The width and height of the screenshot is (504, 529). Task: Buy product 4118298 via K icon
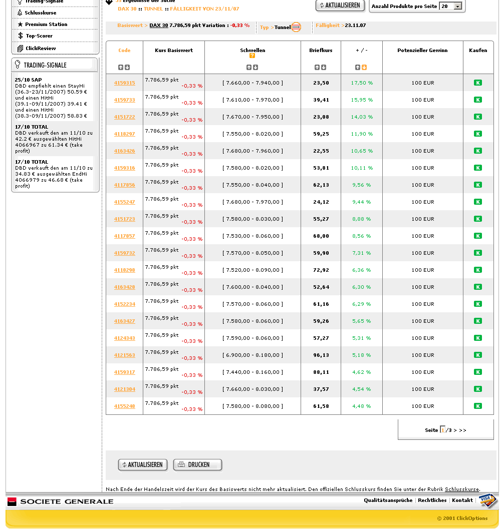click(477, 270)
